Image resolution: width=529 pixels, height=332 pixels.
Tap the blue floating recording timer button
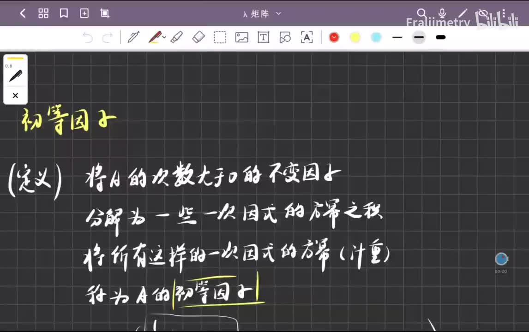[502, 259]
